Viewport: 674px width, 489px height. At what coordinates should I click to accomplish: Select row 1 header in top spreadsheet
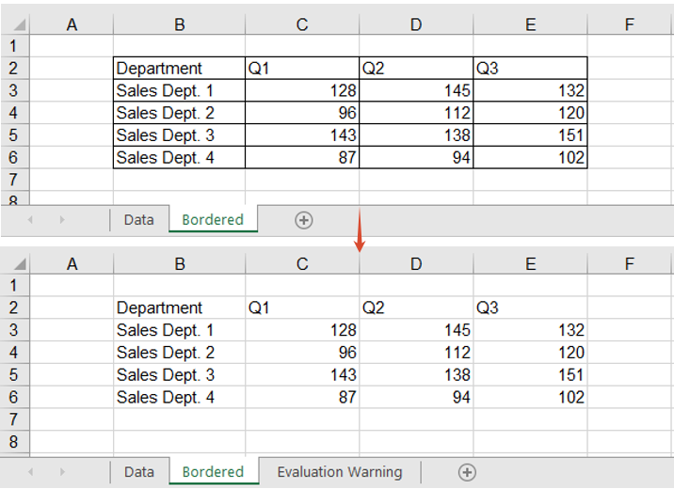(14, 45)
